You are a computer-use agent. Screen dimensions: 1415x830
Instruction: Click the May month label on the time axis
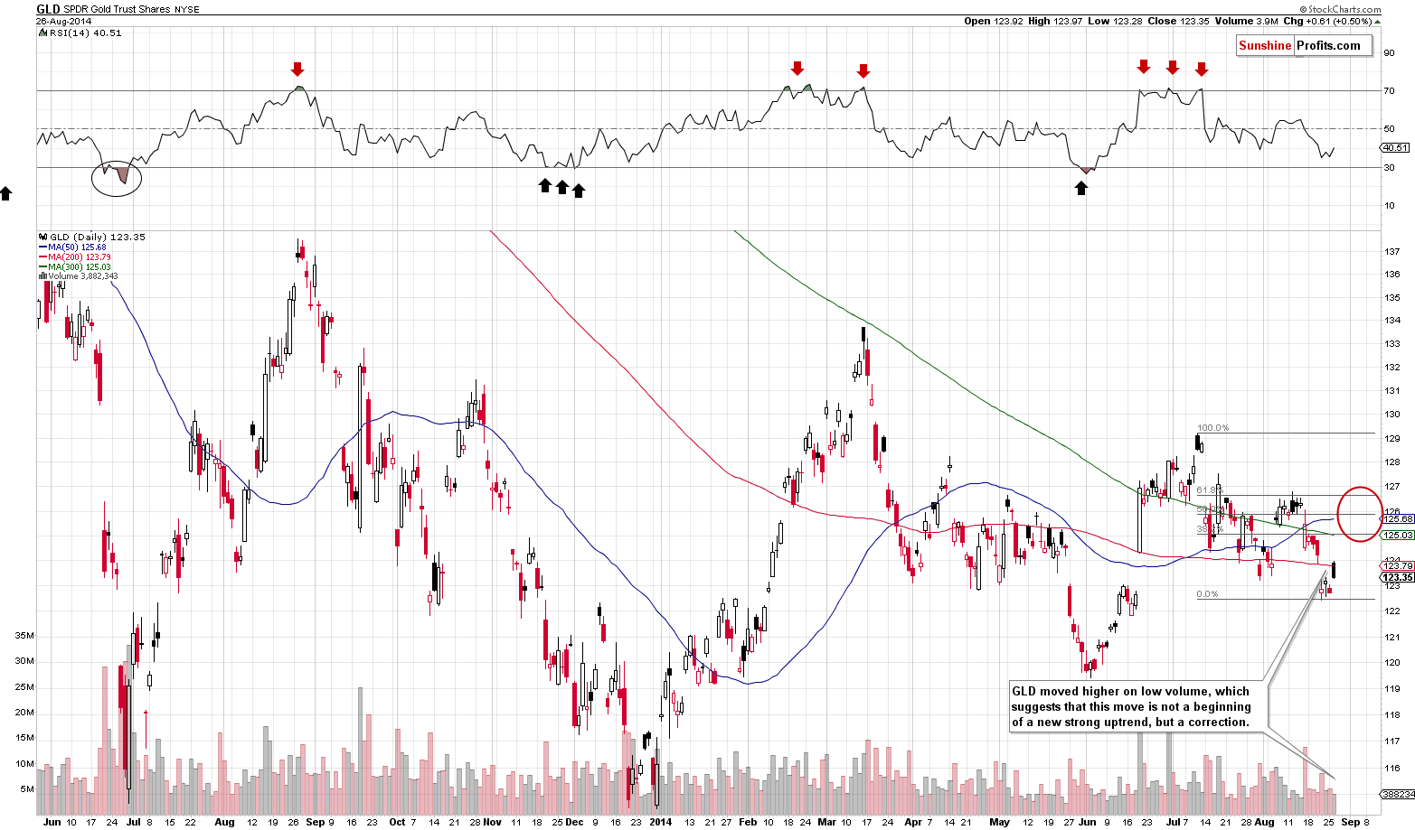999,822
